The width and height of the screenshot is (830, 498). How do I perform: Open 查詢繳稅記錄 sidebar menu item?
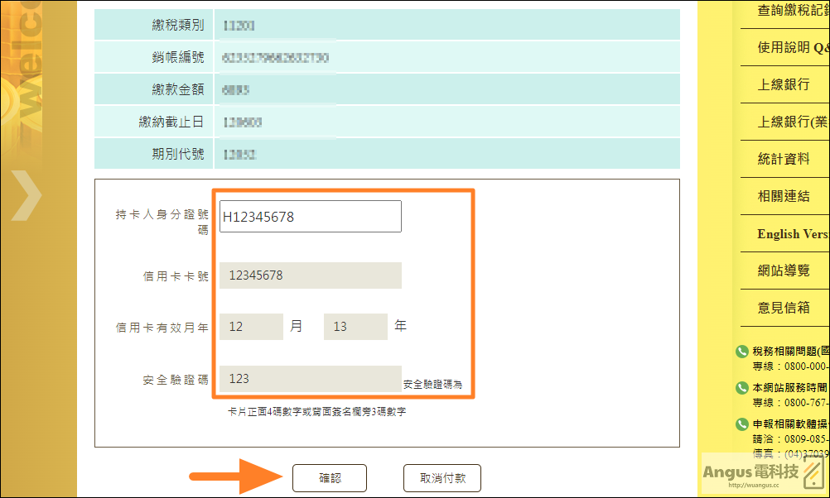coord(793,10)
